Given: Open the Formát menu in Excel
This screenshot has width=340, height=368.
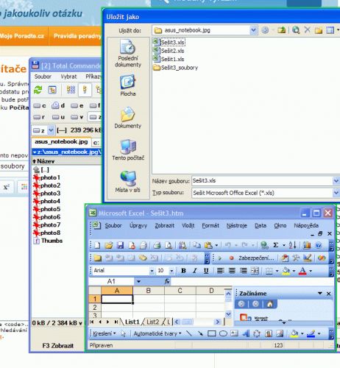Looking at the screenshot, I should click(x=210, y=225).
